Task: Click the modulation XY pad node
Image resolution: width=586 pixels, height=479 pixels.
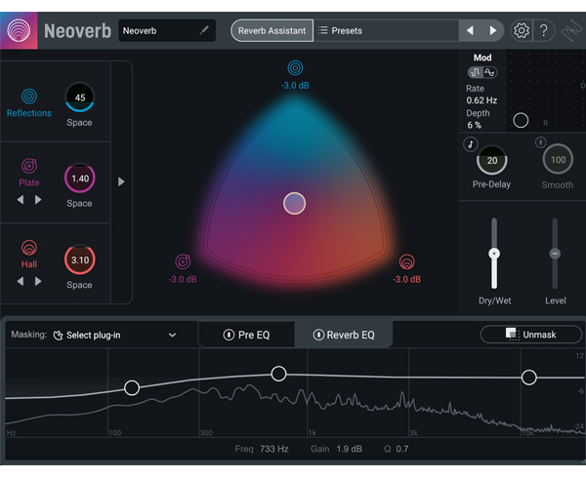Action: [521, 120]
